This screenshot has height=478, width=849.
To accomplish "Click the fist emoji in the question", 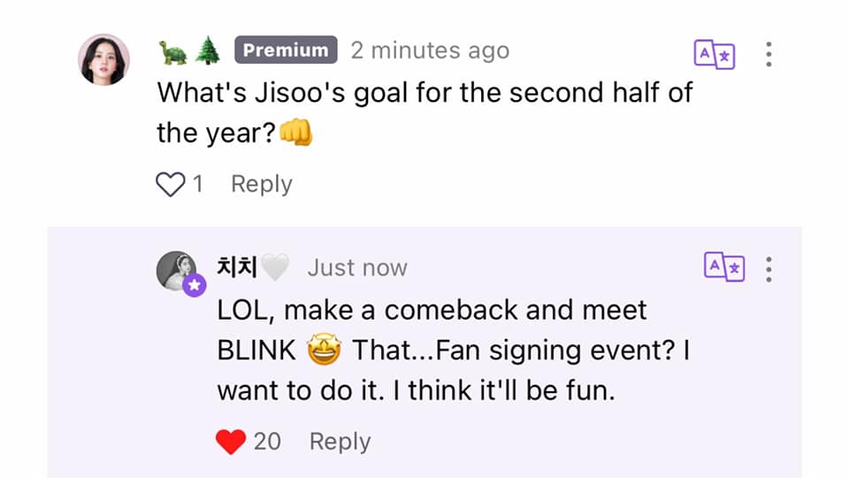I will [296, 132].
